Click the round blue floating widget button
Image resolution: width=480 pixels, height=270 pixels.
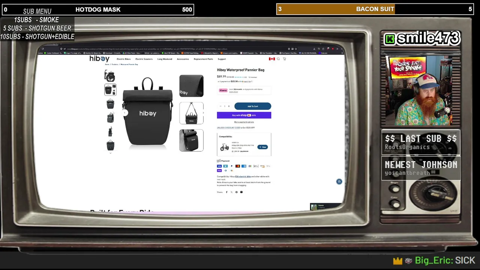coord(339,181)
